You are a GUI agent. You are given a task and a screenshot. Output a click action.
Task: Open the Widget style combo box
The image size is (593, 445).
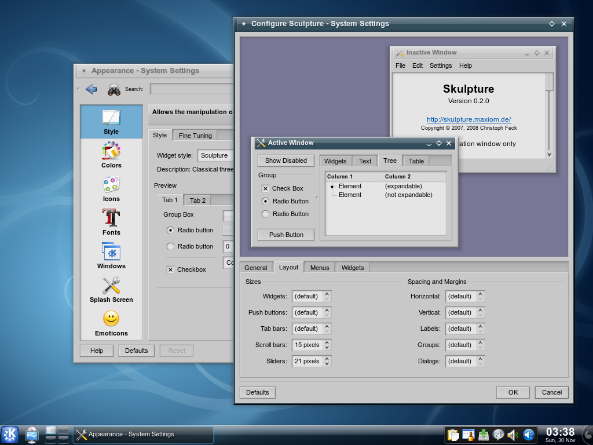click(x=215, y=155)
